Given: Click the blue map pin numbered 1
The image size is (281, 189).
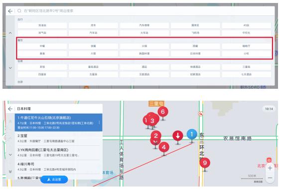Looking at the screenshot, I should [192, 134].
